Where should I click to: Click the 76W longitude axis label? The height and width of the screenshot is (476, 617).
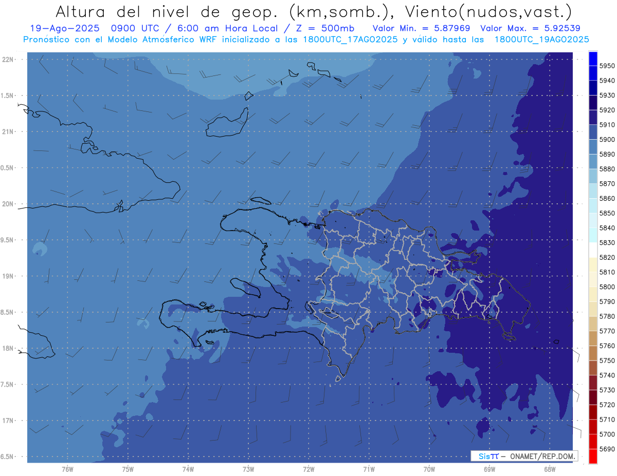pyautogui.click(x=67, y=469)
